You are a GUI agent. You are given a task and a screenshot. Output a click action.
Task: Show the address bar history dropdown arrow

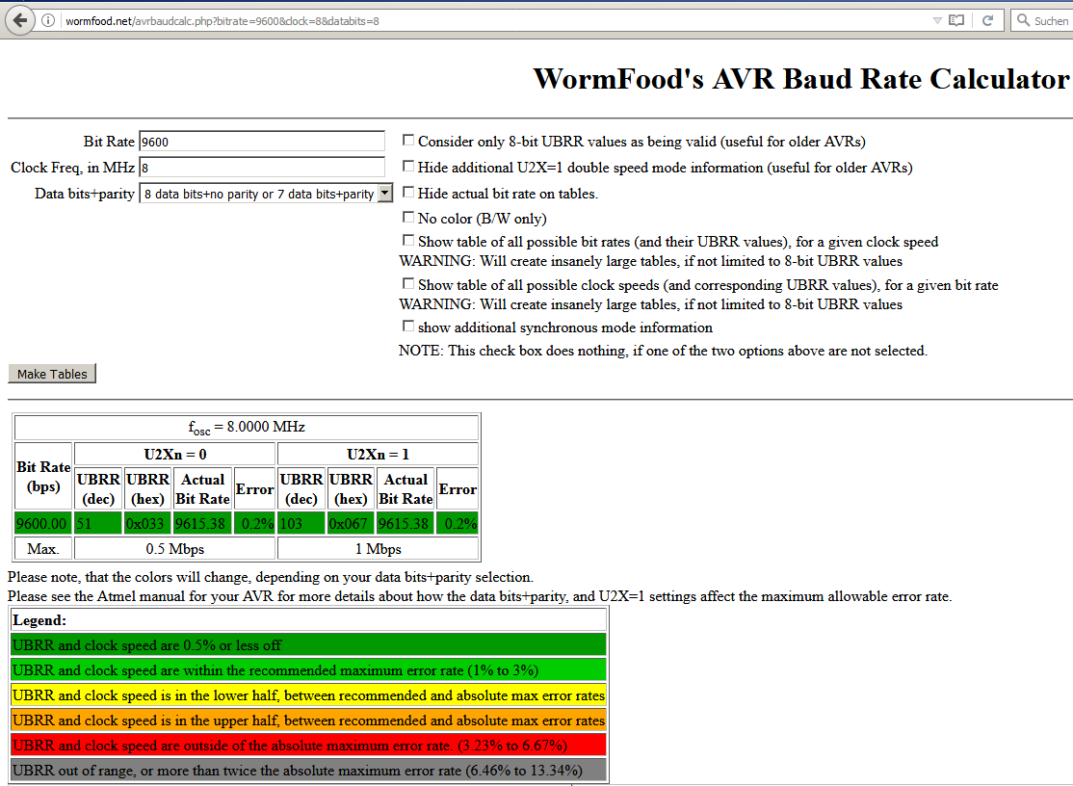937,20
